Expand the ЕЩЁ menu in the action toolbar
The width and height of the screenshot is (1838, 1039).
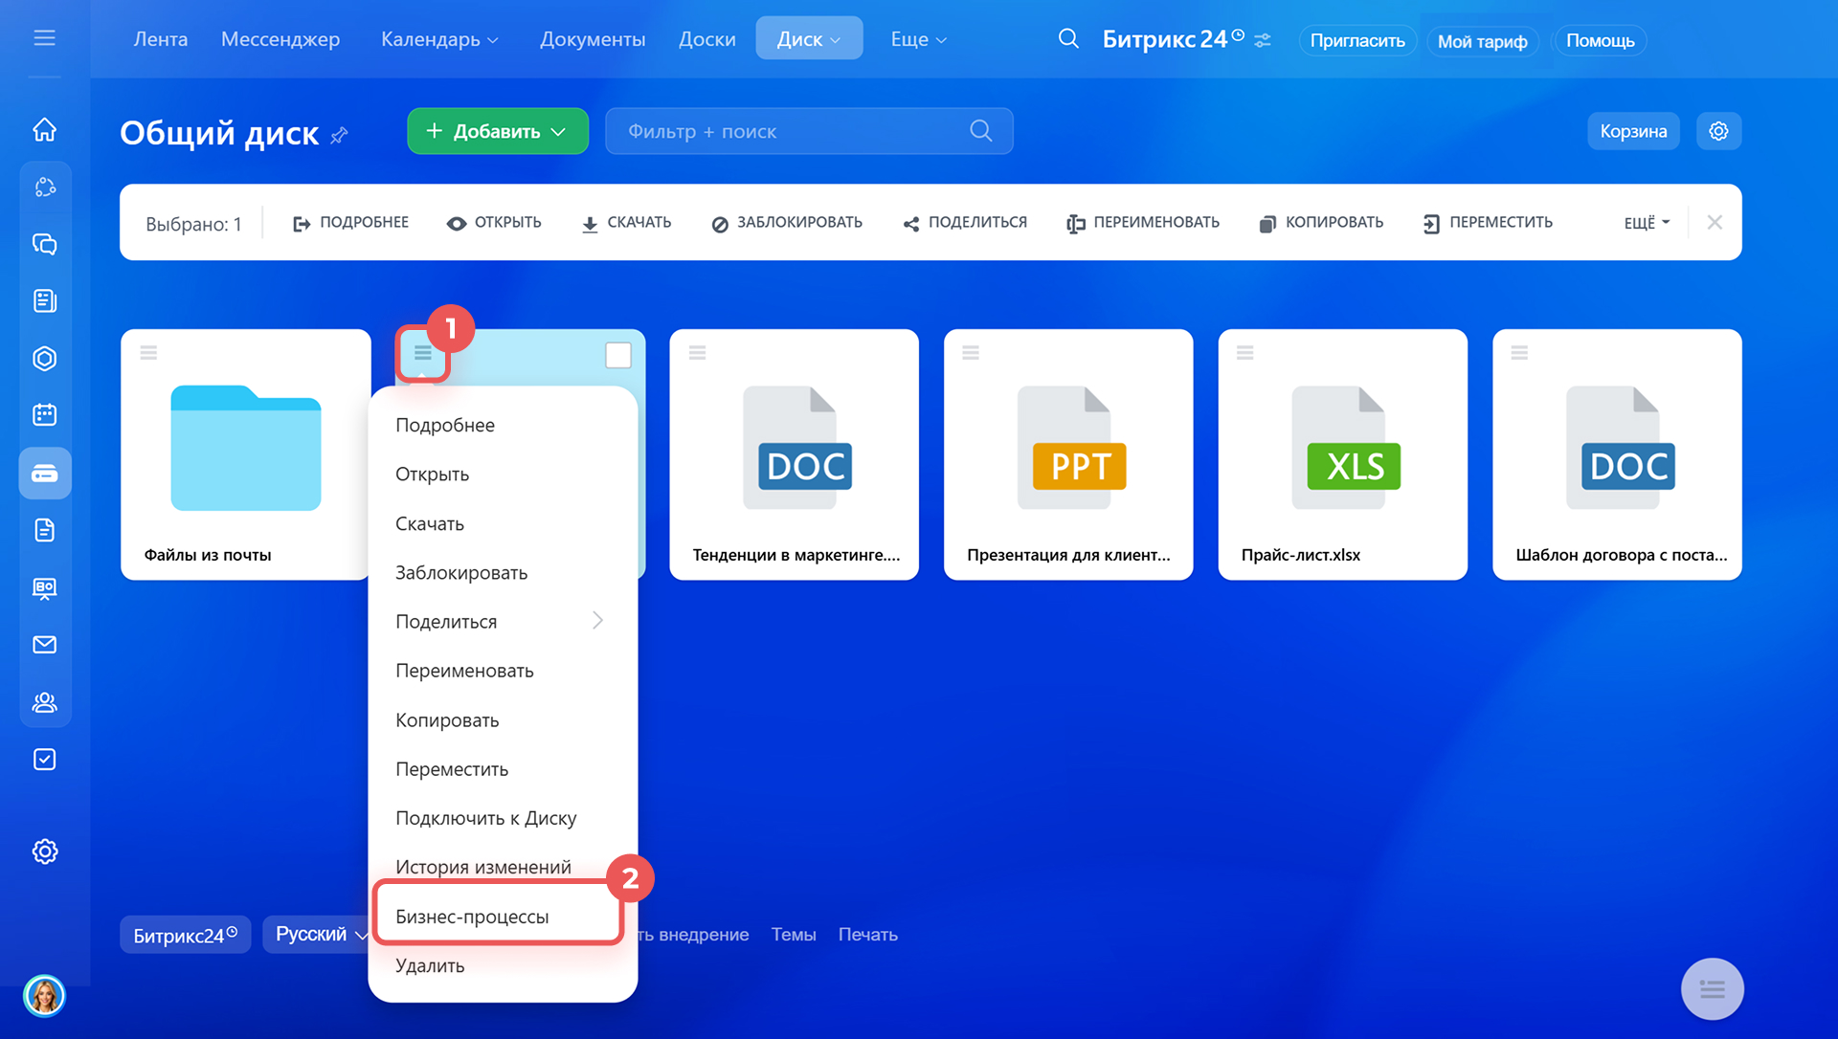click(x=1647, y=223)
